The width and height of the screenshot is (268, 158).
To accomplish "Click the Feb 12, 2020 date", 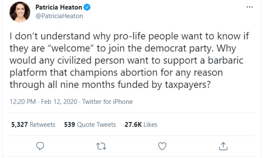I will coord(59,102).
